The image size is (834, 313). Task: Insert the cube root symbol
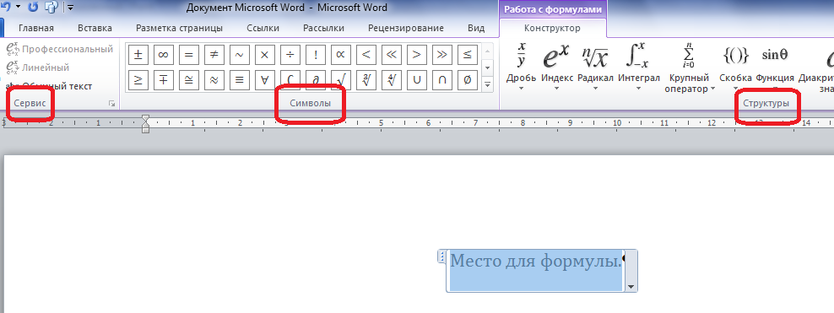(x=366, y=79)
